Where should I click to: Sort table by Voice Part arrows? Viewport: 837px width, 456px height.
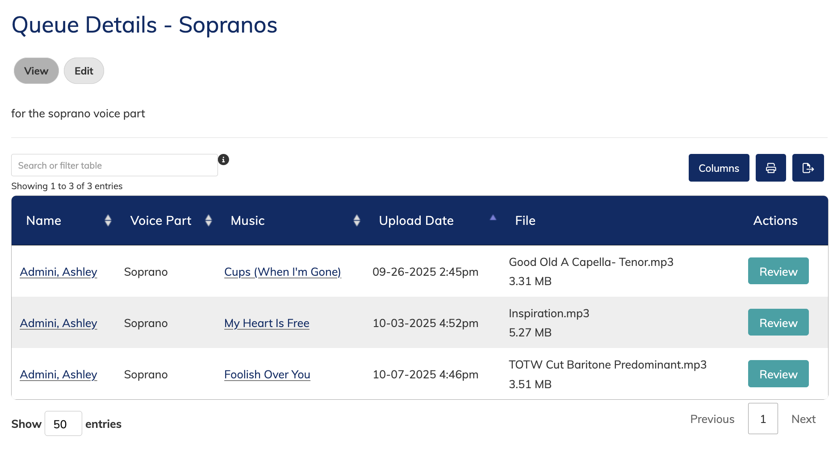tap(208, 220)
